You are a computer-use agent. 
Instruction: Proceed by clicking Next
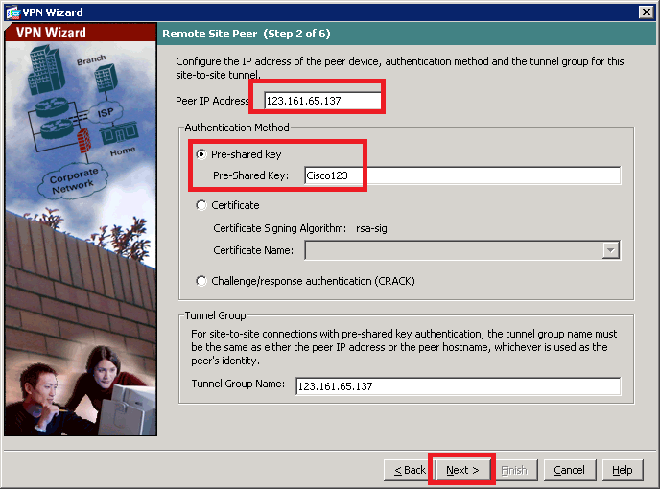click(x=462, y=470)
